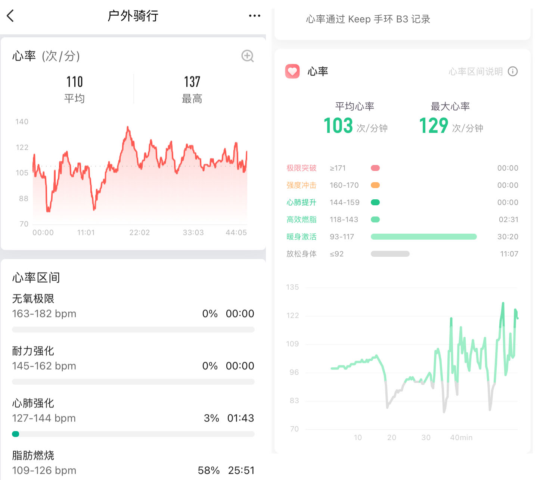This screenshot has width=540, height=480.
Task: Open the 心率区间说明 info icon
Action: click(x=513, y=71)
